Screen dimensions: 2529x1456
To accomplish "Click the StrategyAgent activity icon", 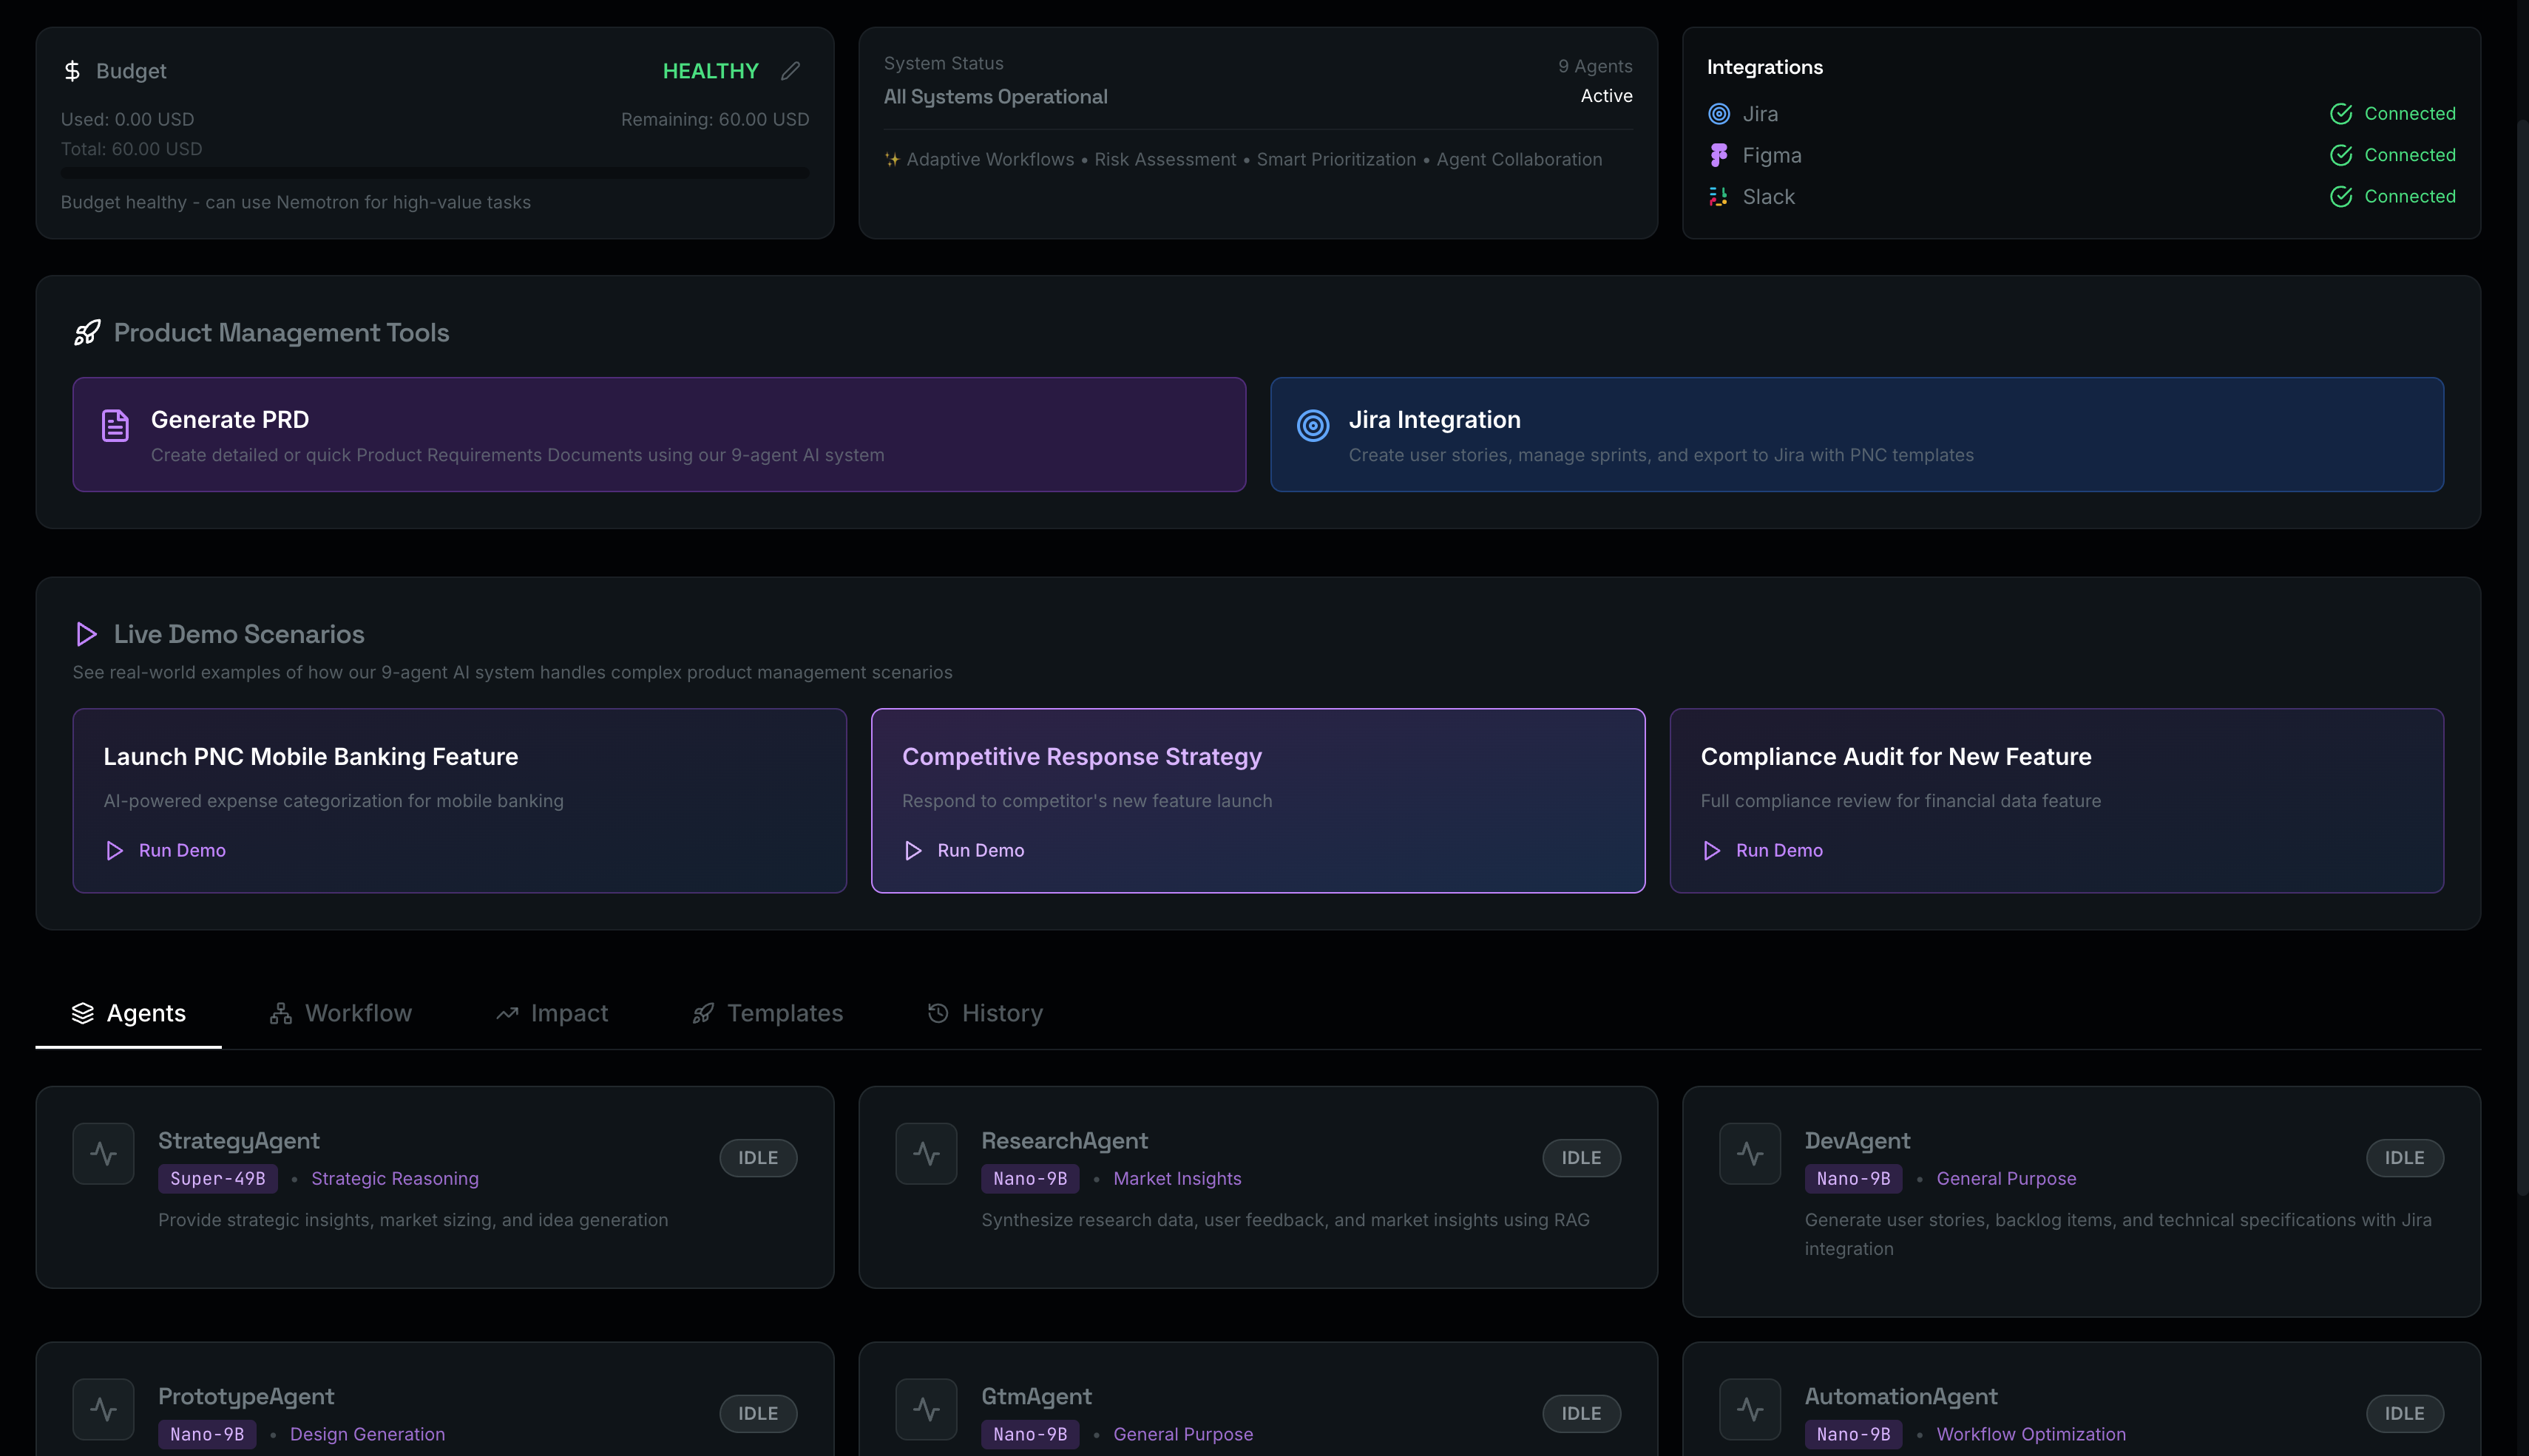I will pos(103,1154).
